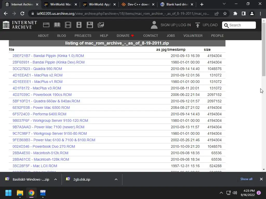266x199 pixels.
Task: Open MacPlus v3.ROM file link
Action: pos(37,88)
